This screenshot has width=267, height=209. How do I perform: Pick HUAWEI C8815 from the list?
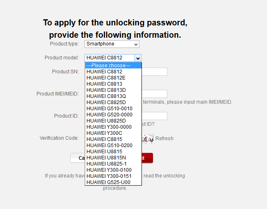113,139
